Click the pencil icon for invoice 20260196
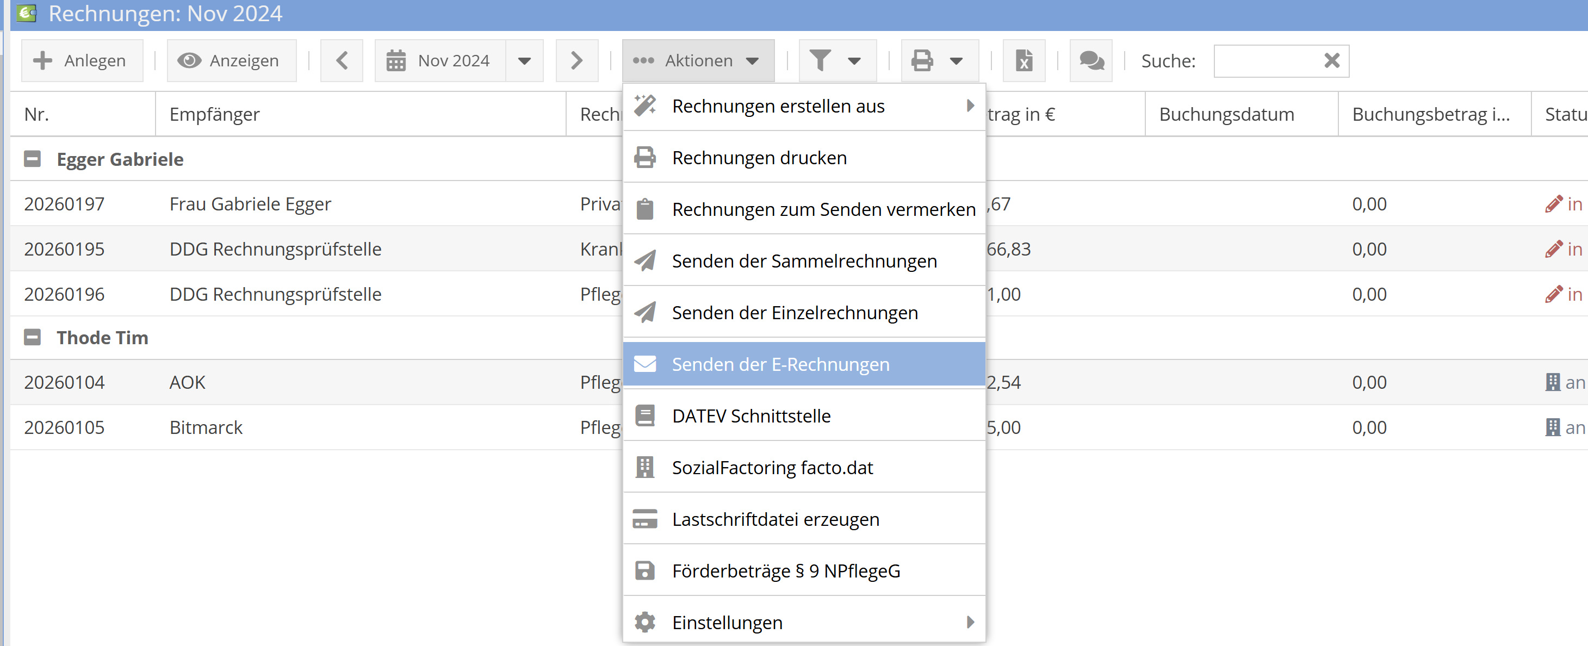 pyautogui.click(x=1555, y=294)
